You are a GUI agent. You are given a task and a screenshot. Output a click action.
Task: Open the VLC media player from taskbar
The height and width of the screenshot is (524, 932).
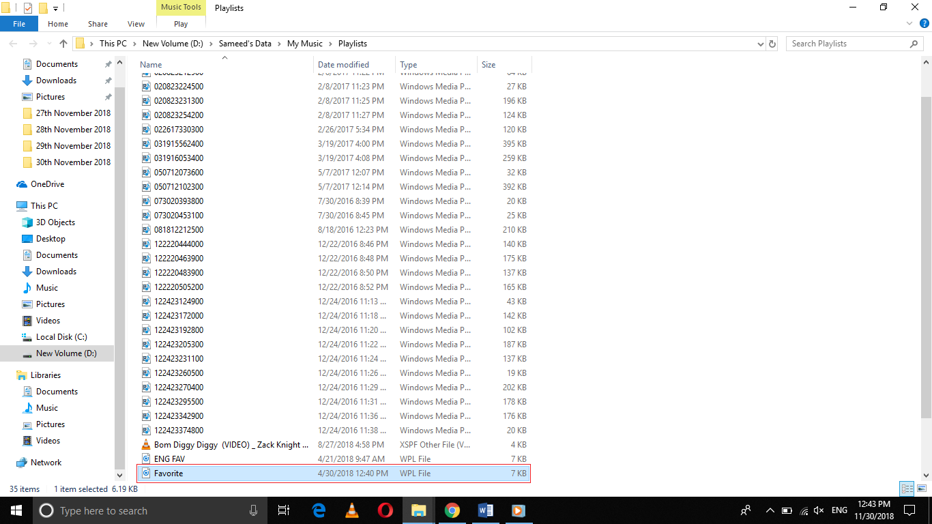tap(351, 510)
